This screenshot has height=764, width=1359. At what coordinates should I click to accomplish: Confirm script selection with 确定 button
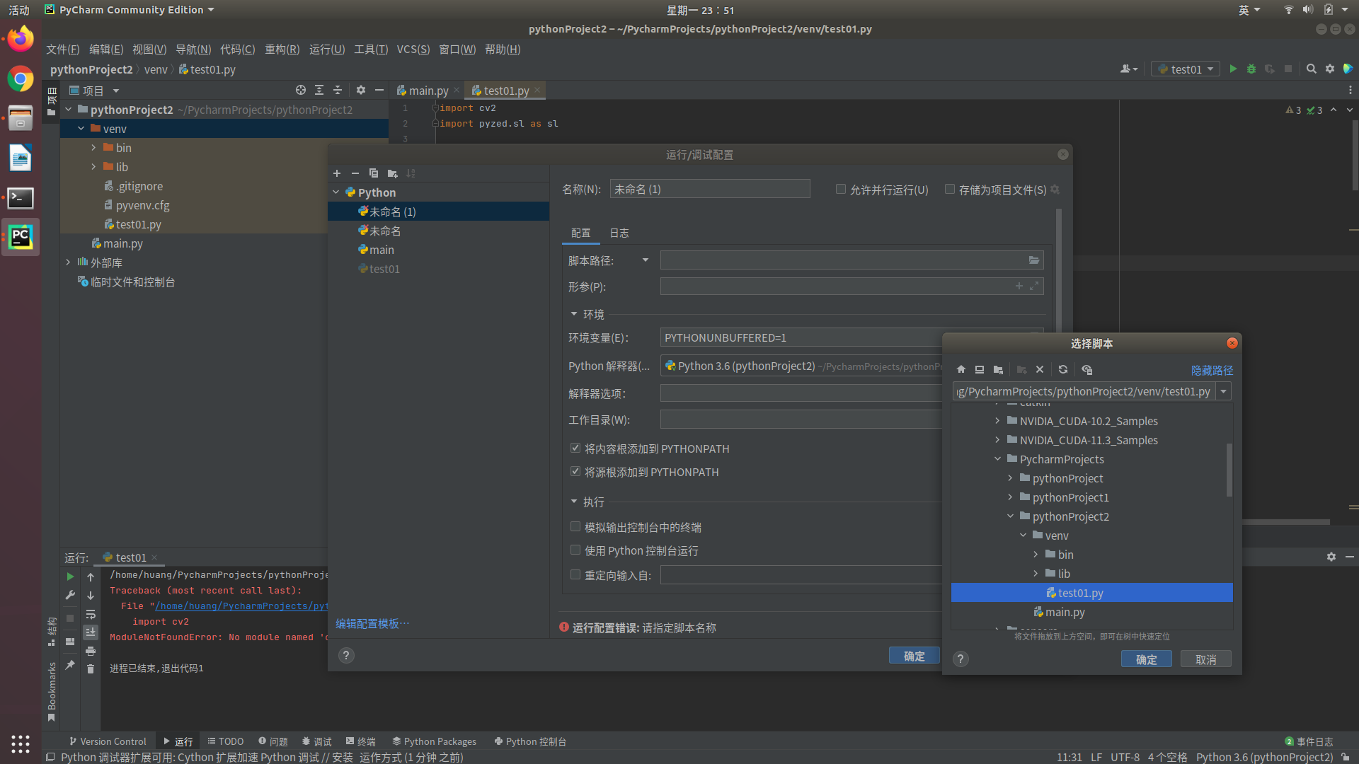click(1146, 659)
